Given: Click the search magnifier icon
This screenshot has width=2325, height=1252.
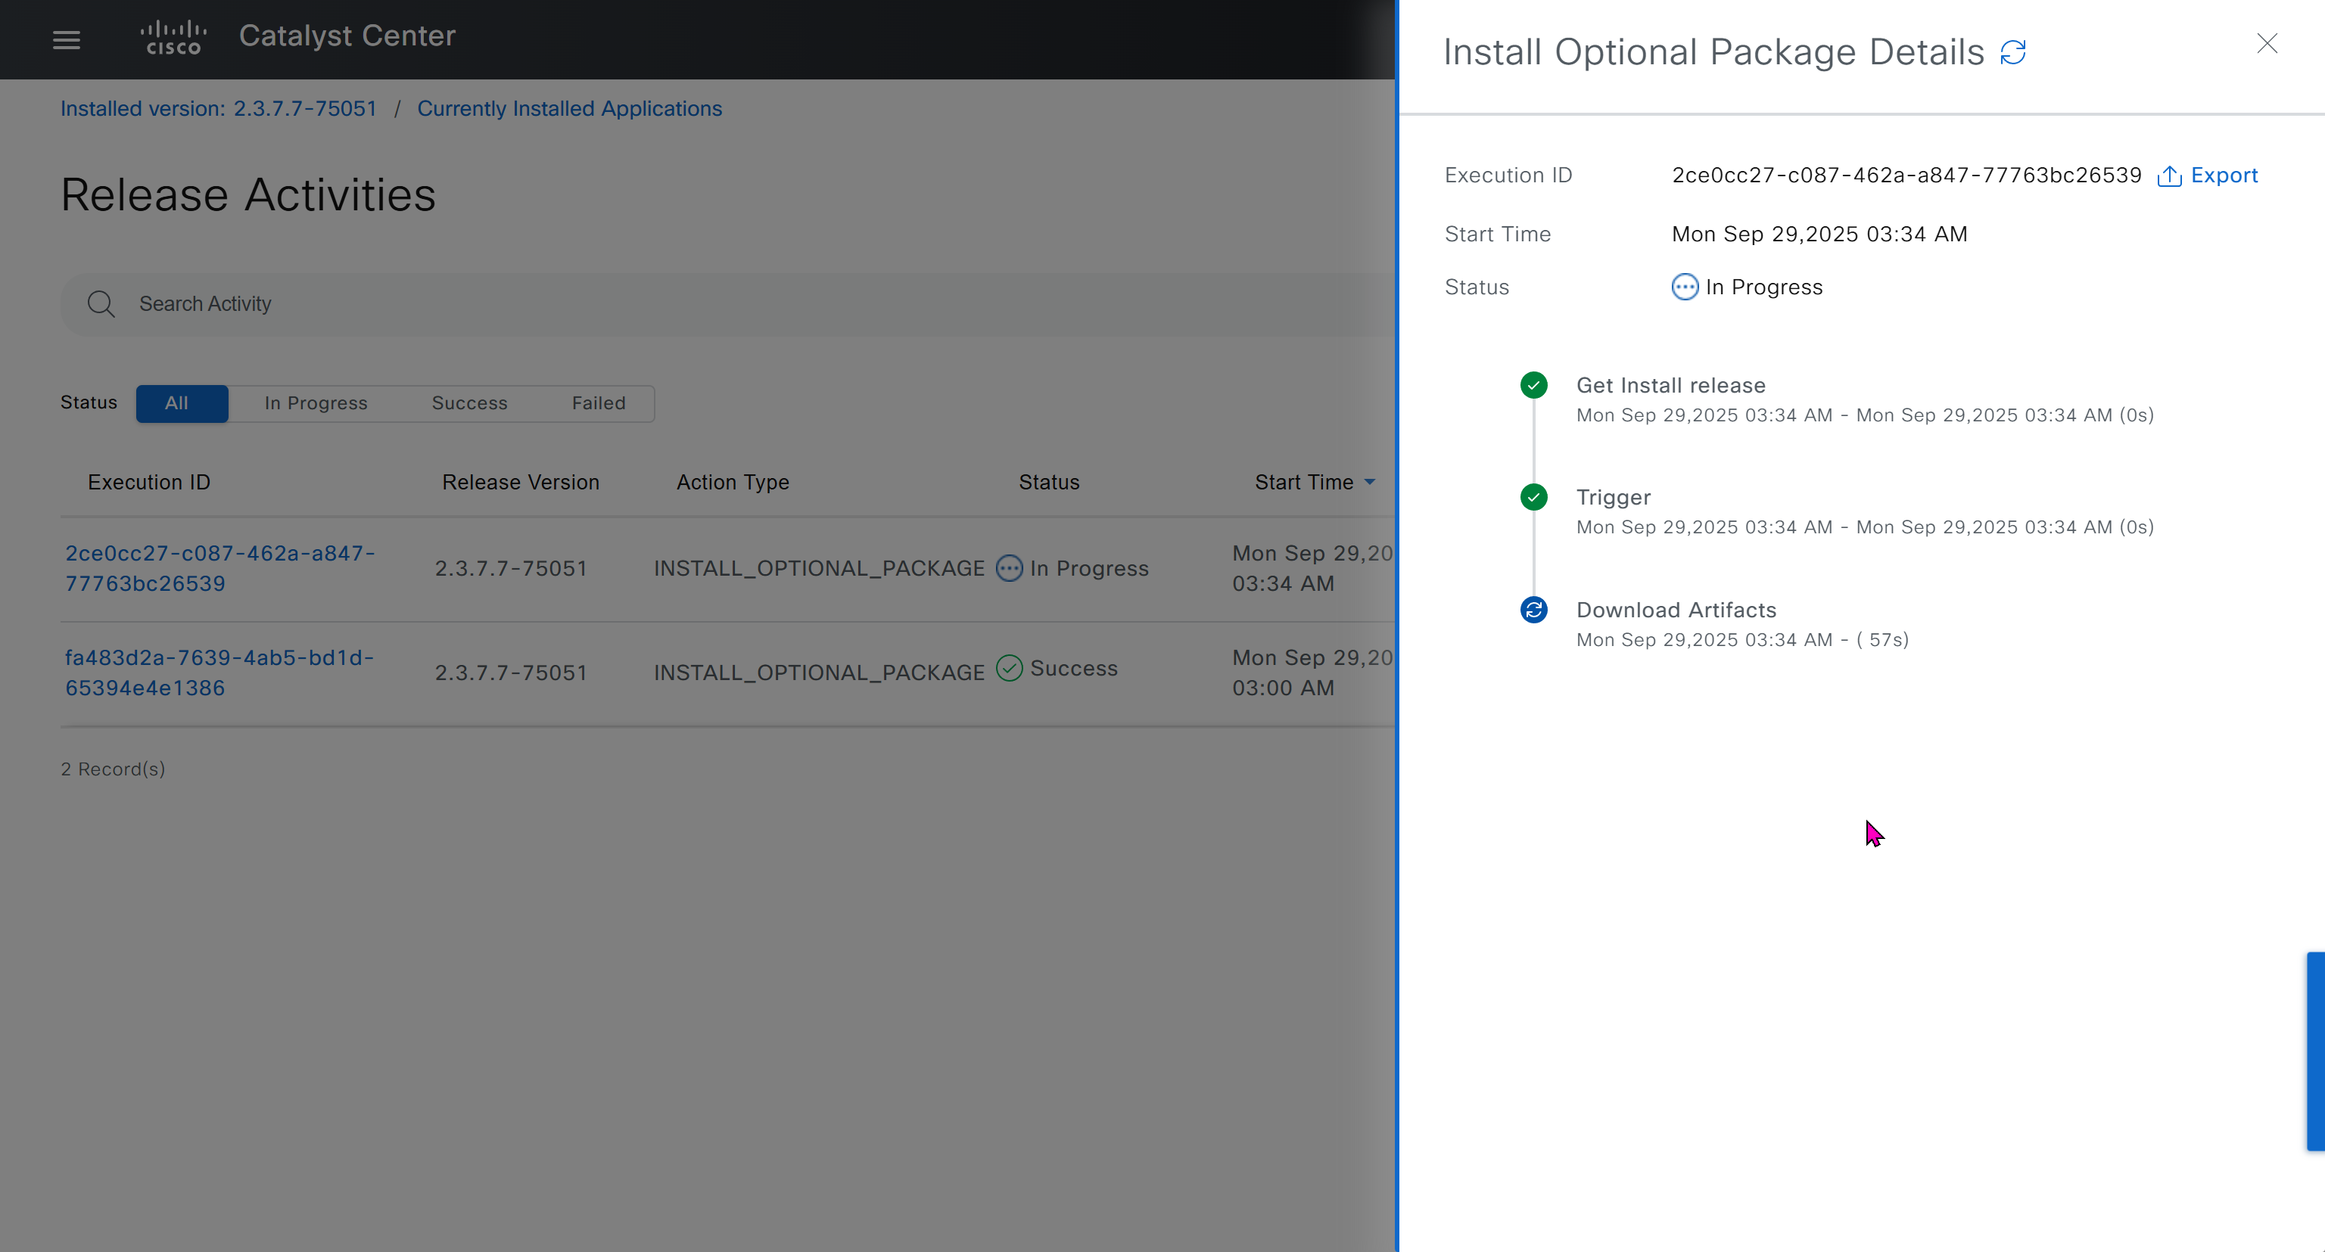Looking at the screenshot, I should point(101,304).
